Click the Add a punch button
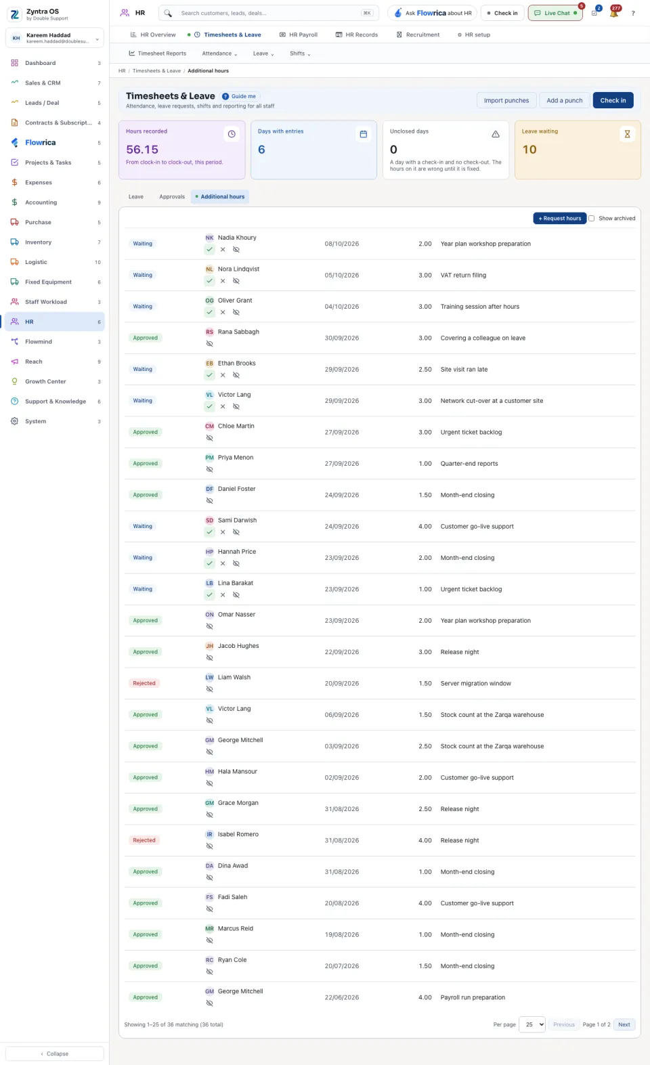The image size is (650, 1065). (565, 100)
